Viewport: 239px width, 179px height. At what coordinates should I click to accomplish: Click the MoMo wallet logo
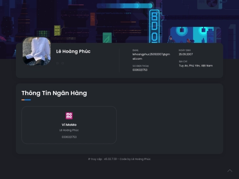[x=69, y=116]
